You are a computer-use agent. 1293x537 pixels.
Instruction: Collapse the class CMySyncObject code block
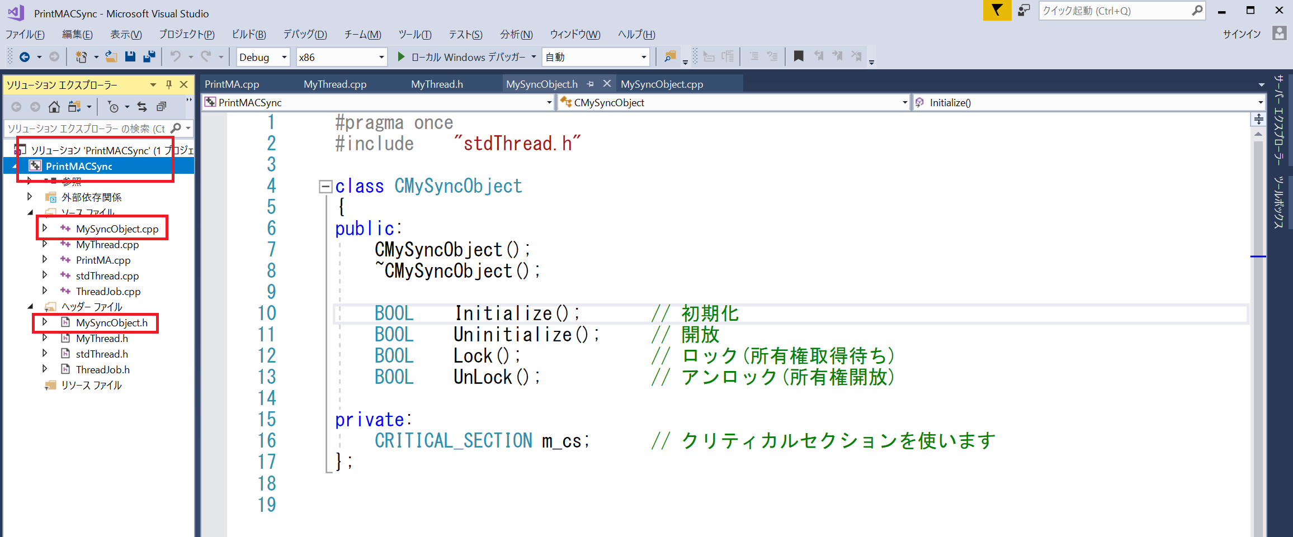tap(325, 187)
